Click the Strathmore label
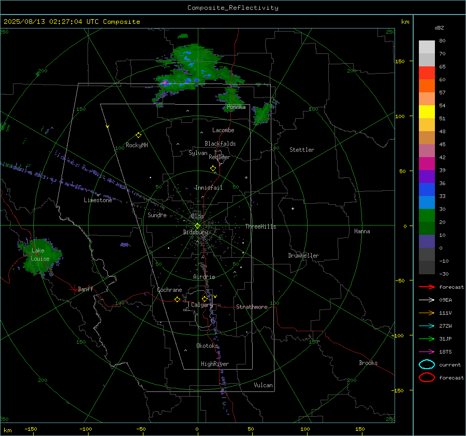Image resolution: width=466 pixels, height=436 pixels. click(252, 307)
